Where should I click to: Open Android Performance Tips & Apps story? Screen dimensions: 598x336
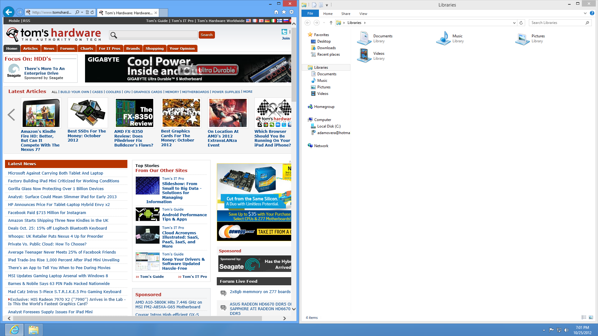click(184, 217)
